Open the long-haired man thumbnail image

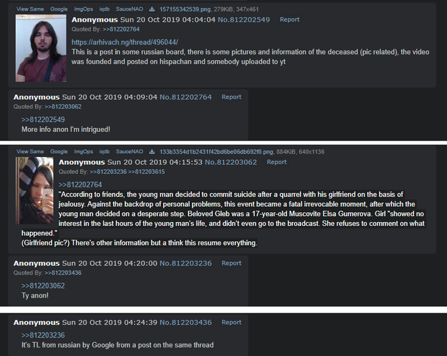(x=41, y=48)
